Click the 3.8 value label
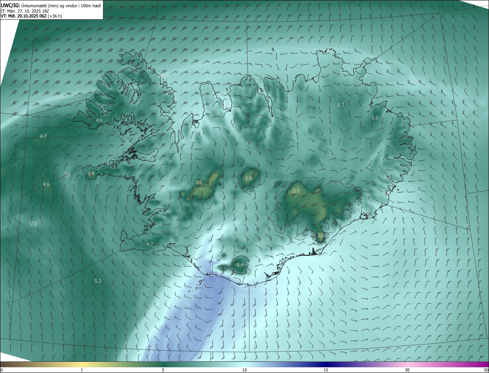The width and height of the screenshot is (489, 373). point(248,178)
